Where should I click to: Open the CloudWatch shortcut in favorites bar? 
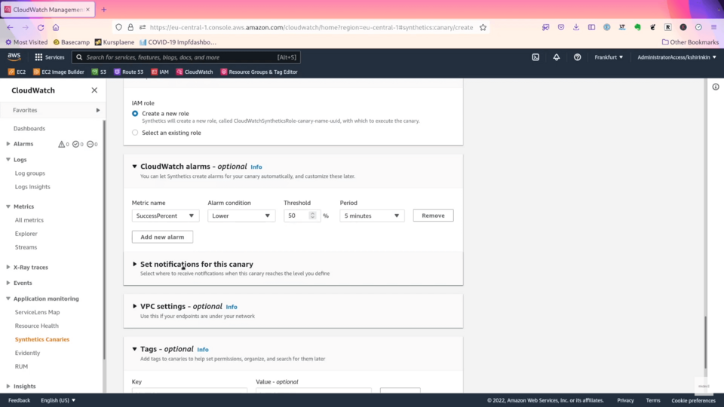coord(195,72)
